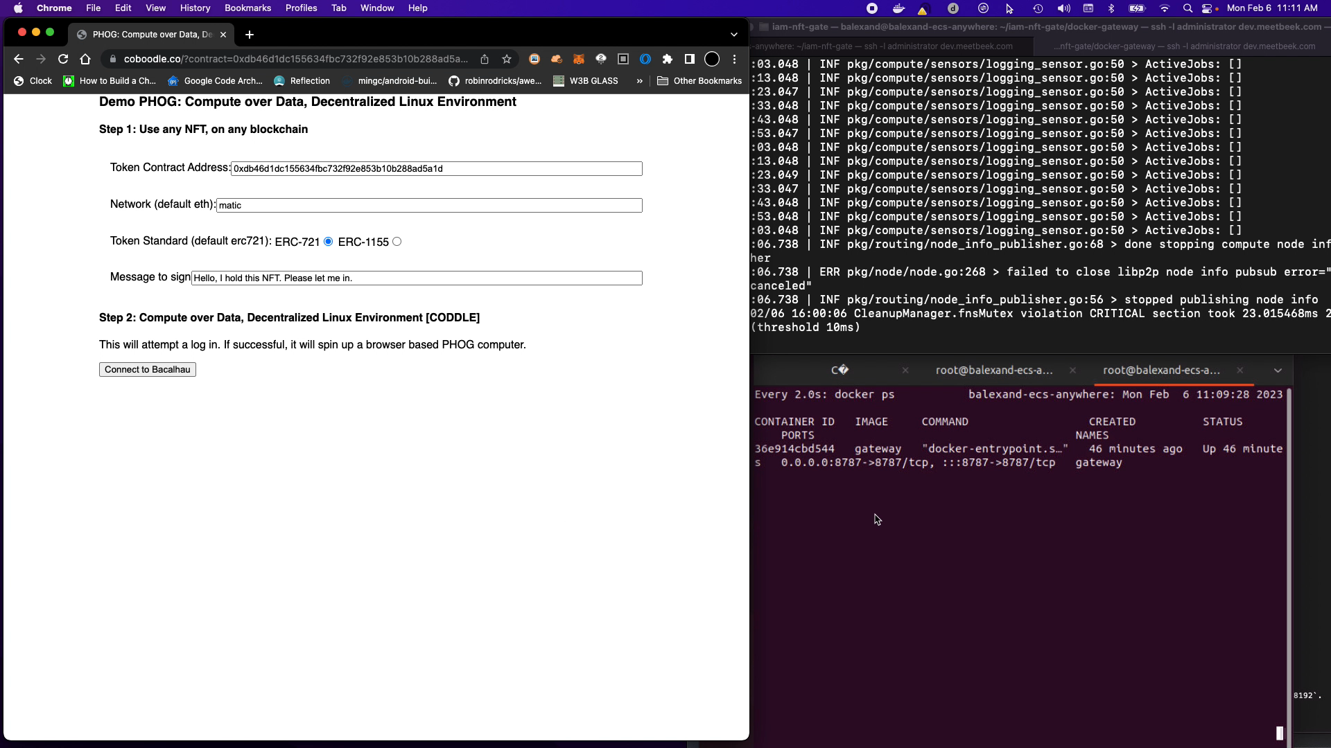Switch to the second root@balexand-ecs terminal tab

(x=1161, y=371)
